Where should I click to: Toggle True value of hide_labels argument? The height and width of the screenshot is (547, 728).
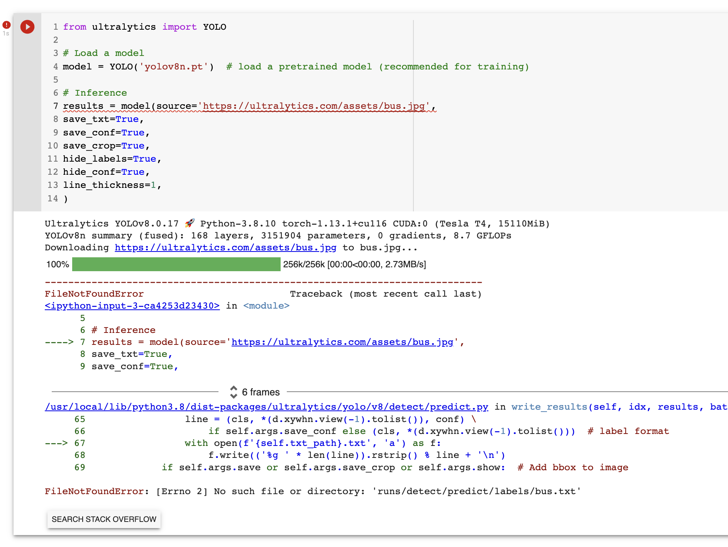click(x=145, y=159)
